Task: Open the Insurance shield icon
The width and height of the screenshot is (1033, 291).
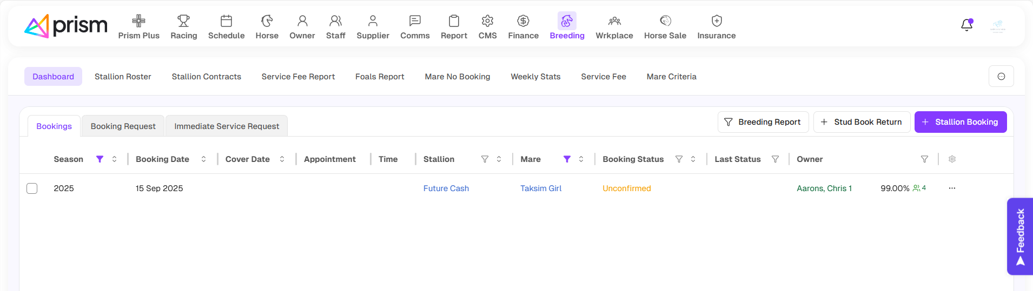Action: [716, 21]
